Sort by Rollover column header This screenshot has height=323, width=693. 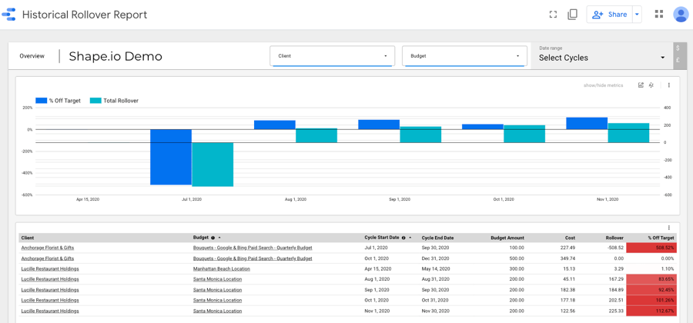pyautogui.click(x=614, y=238)
